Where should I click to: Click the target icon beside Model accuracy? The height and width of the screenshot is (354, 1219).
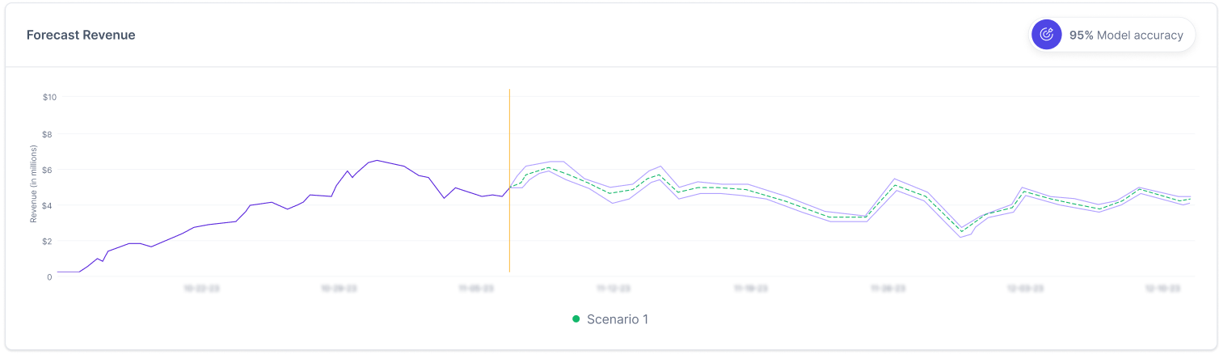click(x=1047, y=35)
